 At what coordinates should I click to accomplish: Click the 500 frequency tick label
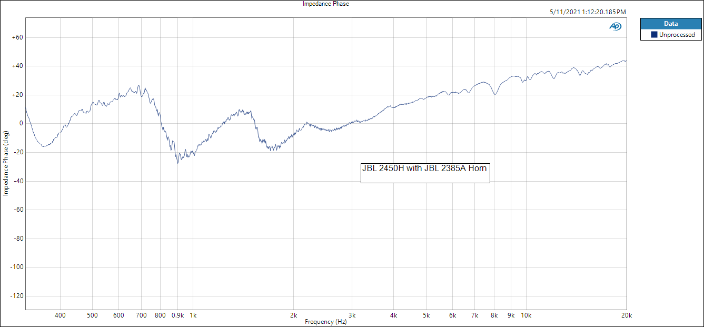pos(93,315)
